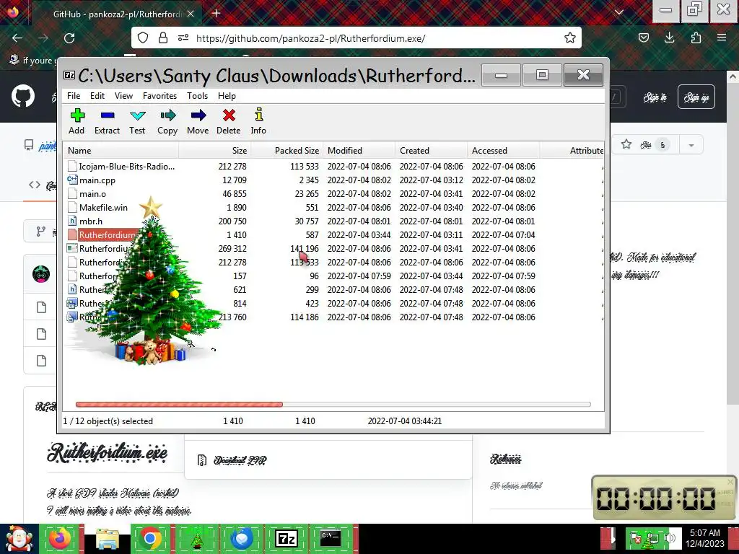Click the shield tracking protection icon
739x554 pixels.
point(143,38)
